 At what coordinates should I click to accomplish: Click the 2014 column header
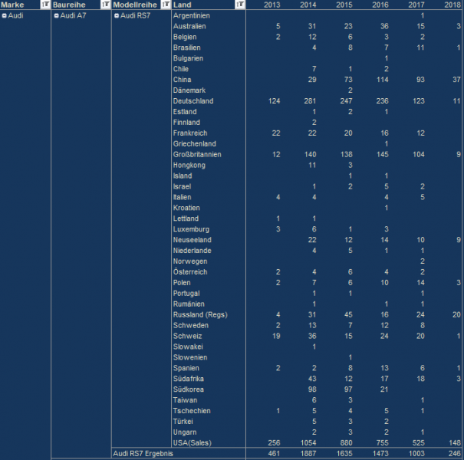pyautogui.click(x=308, y=5)
